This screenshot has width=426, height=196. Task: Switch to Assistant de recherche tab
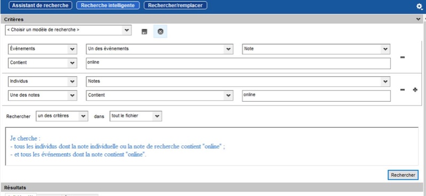(40, 5)
